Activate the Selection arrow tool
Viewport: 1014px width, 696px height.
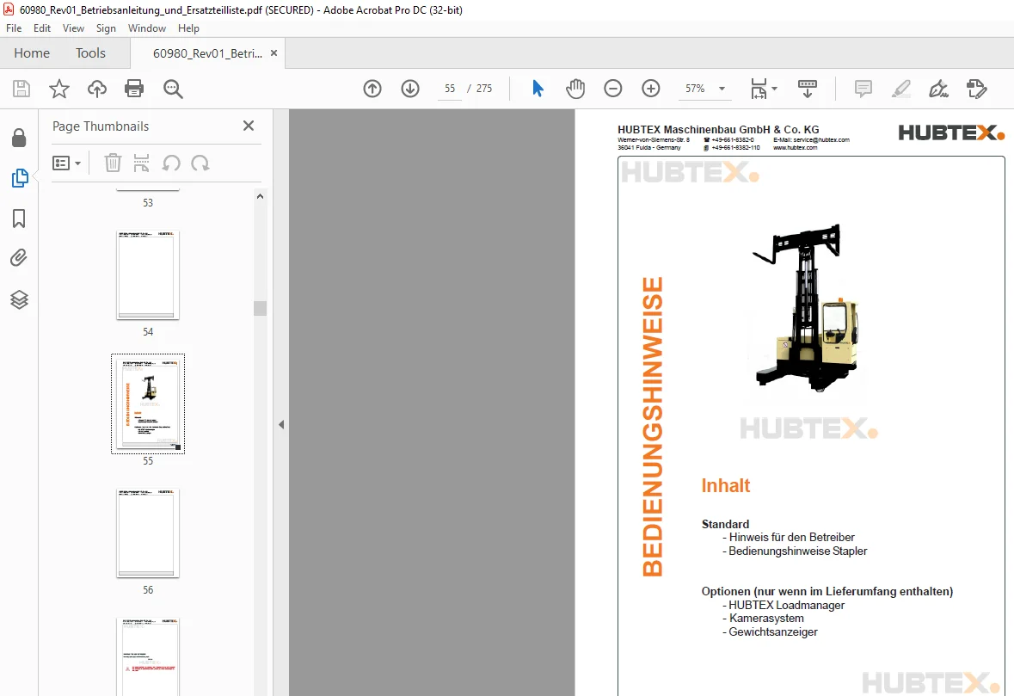(x=538, y=89)
